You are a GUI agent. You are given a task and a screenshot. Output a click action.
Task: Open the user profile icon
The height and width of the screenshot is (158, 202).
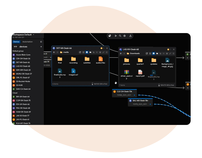(x=130, y=36)
